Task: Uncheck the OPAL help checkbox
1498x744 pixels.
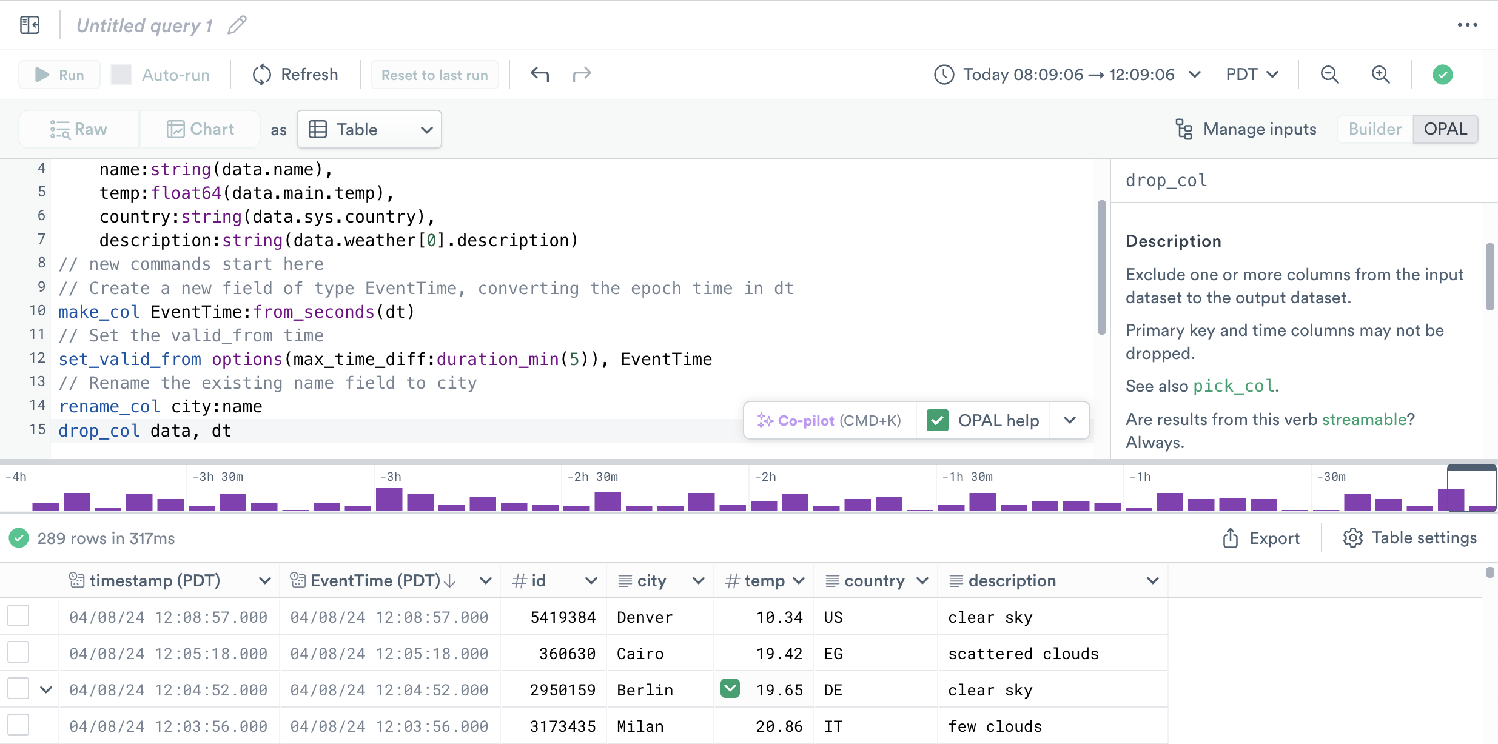Action: click(x=937, y=420)
